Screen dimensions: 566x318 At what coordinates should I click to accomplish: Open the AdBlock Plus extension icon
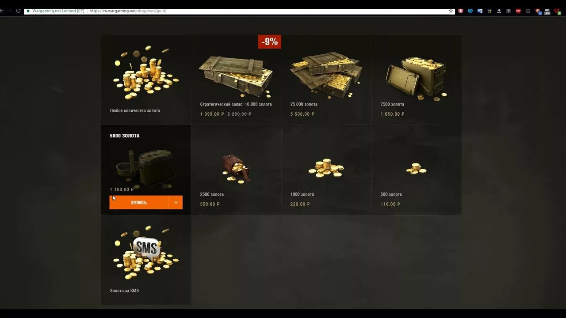click(518, 11)
